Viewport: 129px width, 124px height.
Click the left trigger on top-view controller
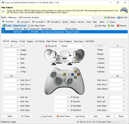[x=54, y=54]
